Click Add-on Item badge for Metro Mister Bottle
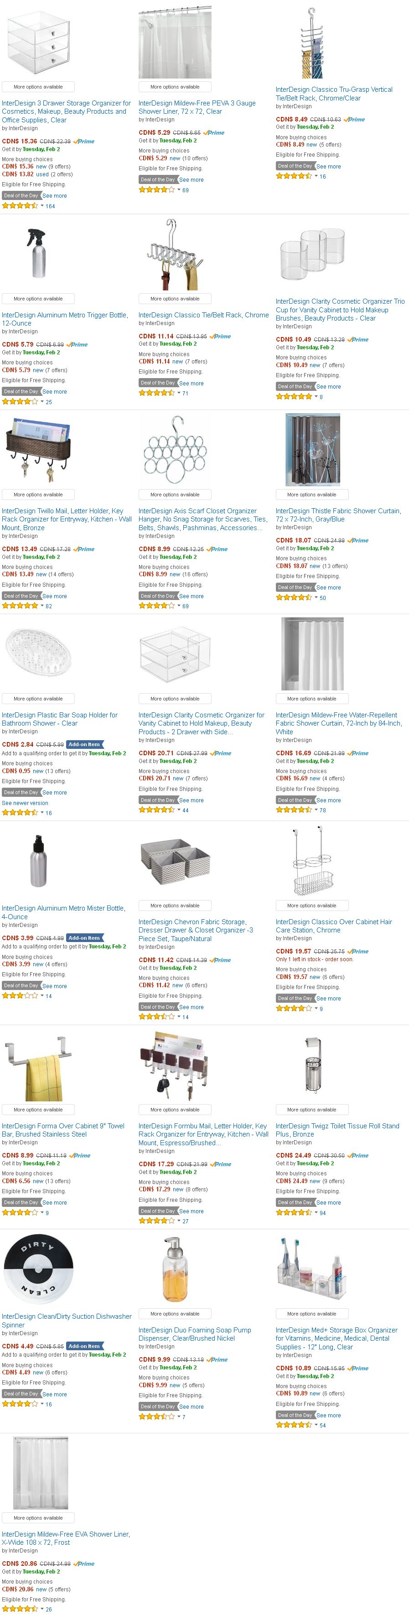Screen dimensions: 409x1616 tap(84, 938)
